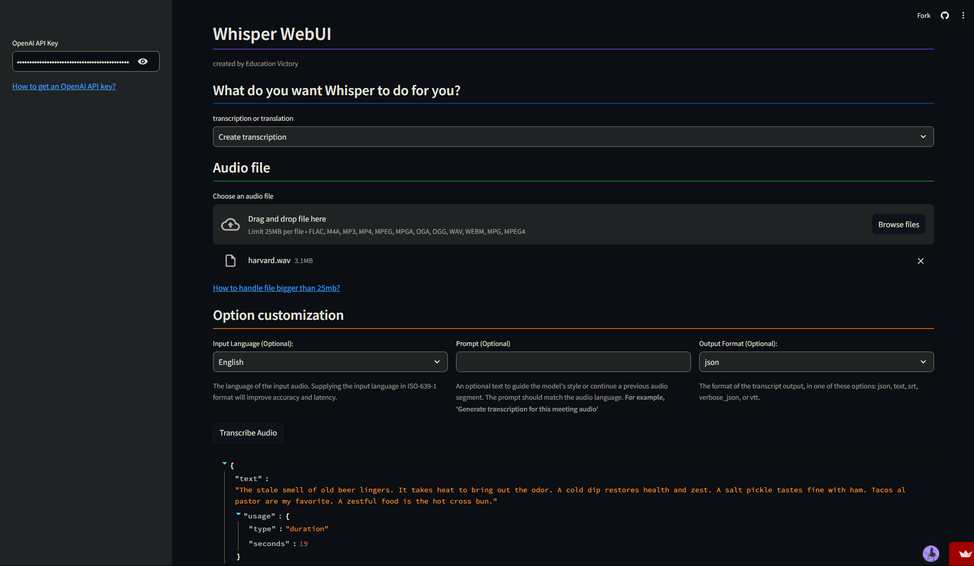This screenshot has width=974, height=566.
Task: Click the "seconds" JSON key
Action: click(x=269, y=543)
